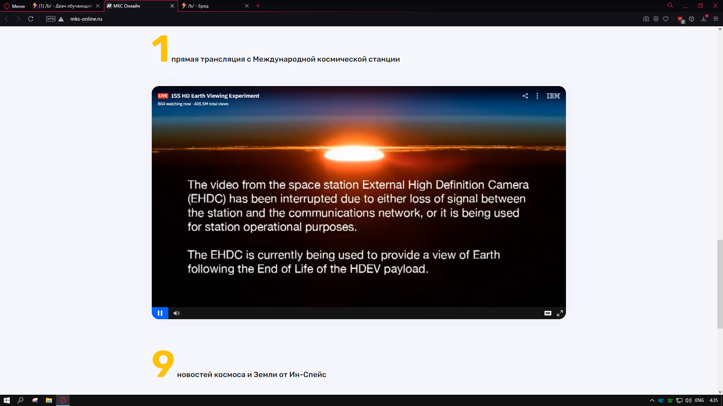Go back to the previous page
723x406 pixels.
(6, 19)
